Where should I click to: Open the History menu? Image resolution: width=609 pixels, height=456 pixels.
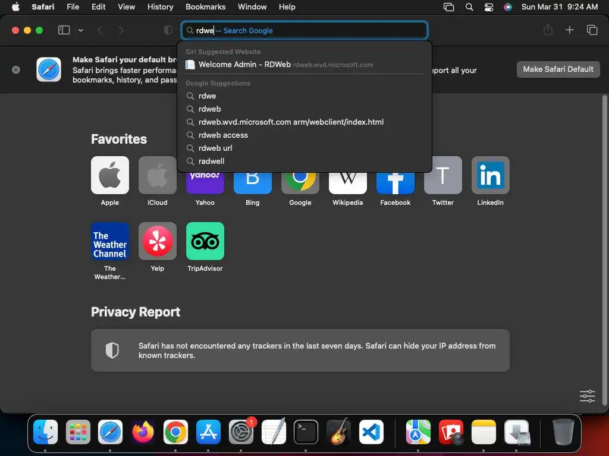[160, 7]
